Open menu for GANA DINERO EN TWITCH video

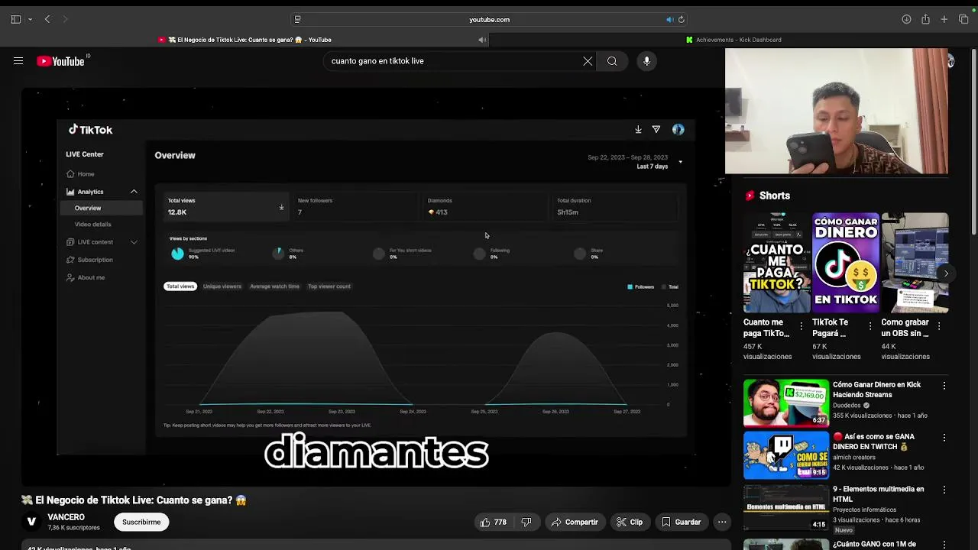tap(944, 438)
